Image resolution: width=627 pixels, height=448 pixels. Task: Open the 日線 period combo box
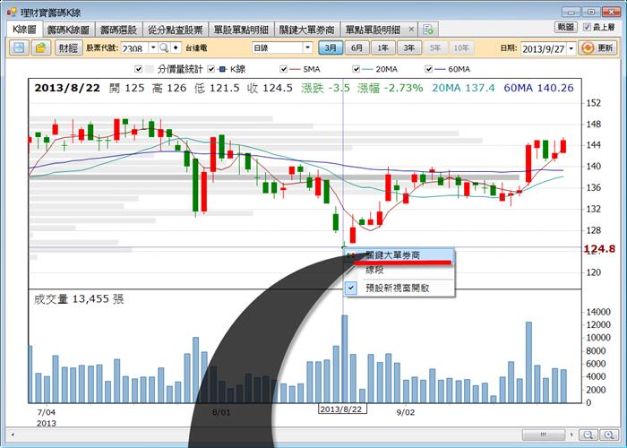click(282, 47)
